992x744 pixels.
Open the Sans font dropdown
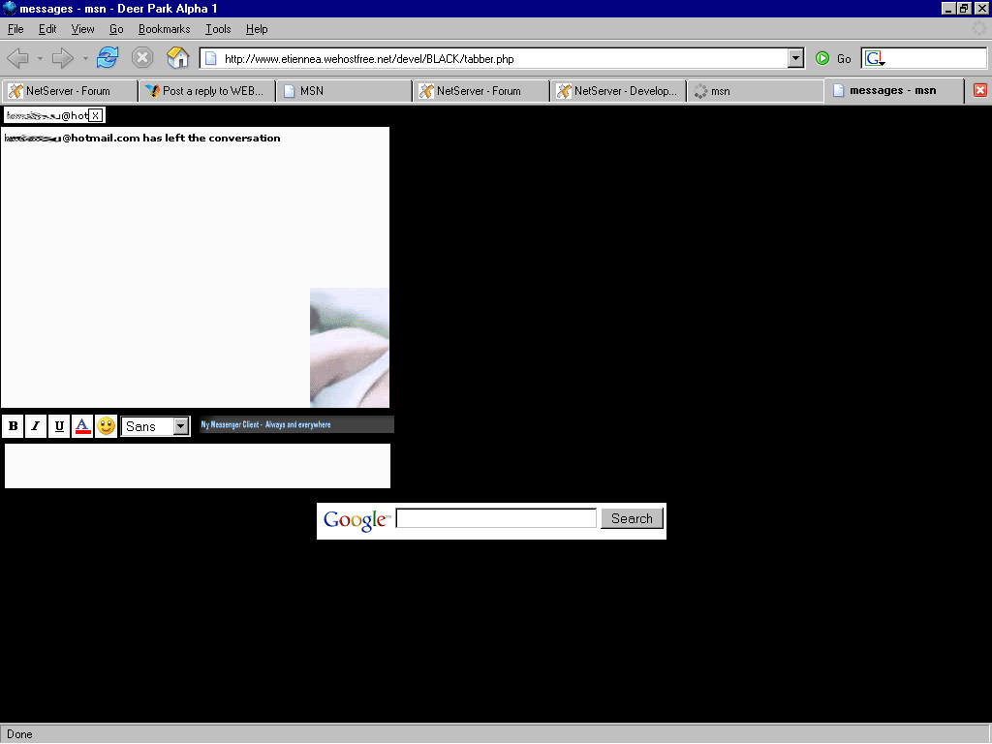180,426
